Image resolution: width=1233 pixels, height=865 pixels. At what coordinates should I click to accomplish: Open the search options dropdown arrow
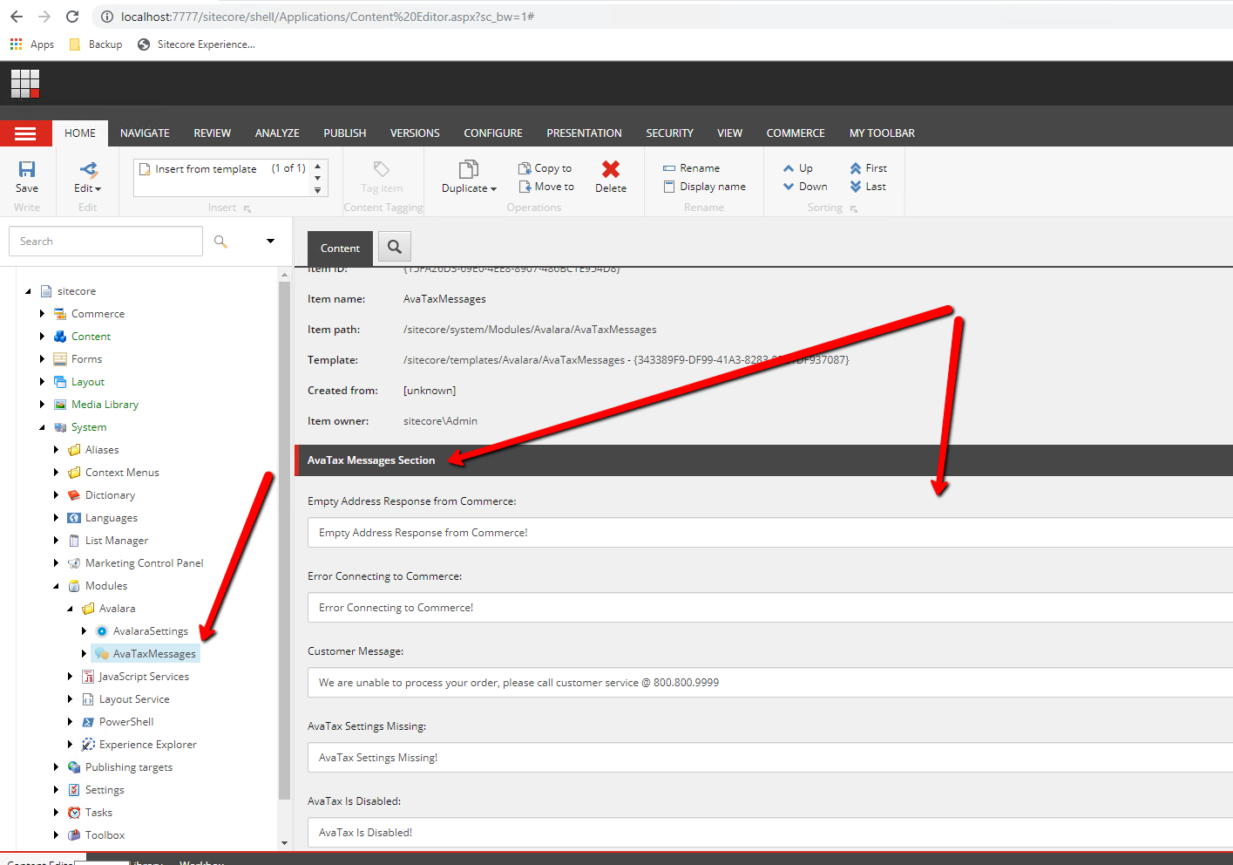[270, 242]
